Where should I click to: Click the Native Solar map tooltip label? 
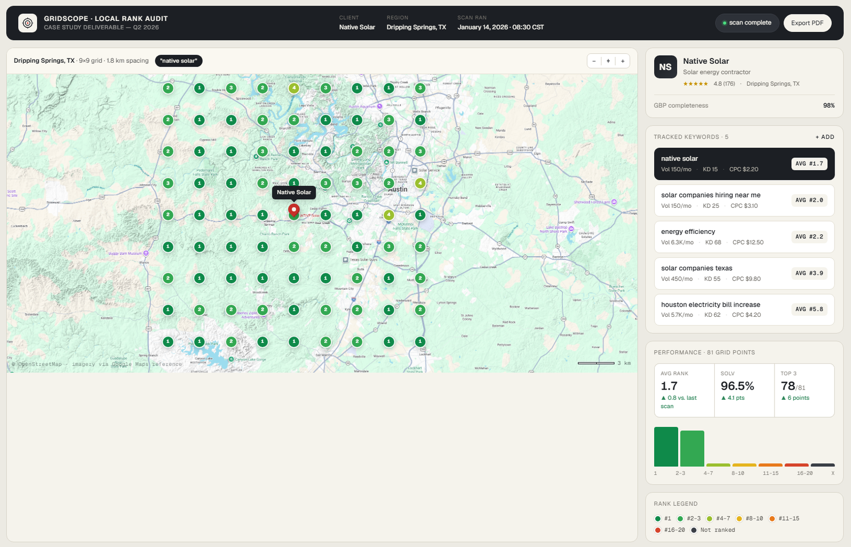pyautogui.click(x=294, y=192)
